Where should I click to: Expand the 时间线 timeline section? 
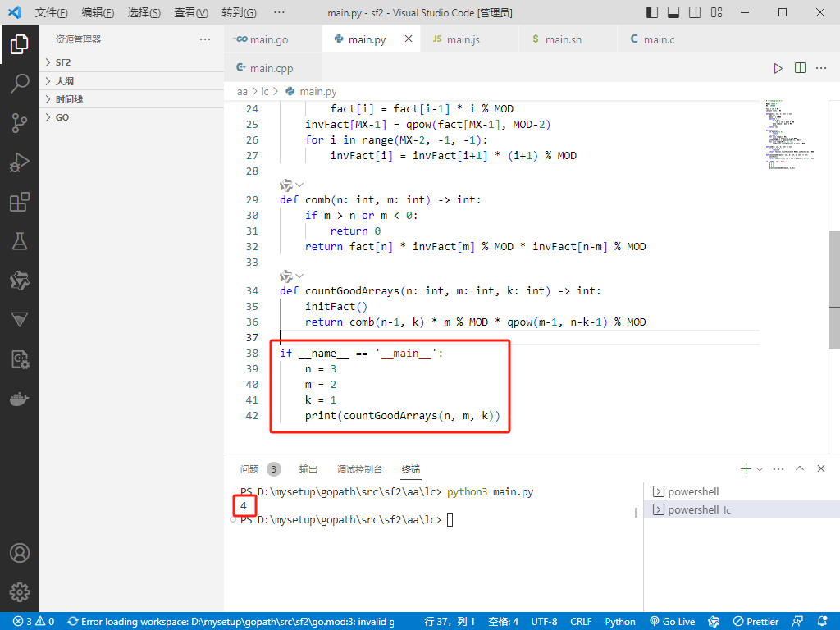tap(132, 99)
